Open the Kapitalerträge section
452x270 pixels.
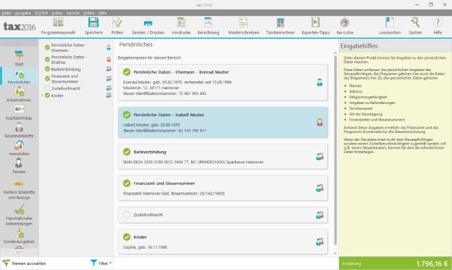(x=19, y=113)
